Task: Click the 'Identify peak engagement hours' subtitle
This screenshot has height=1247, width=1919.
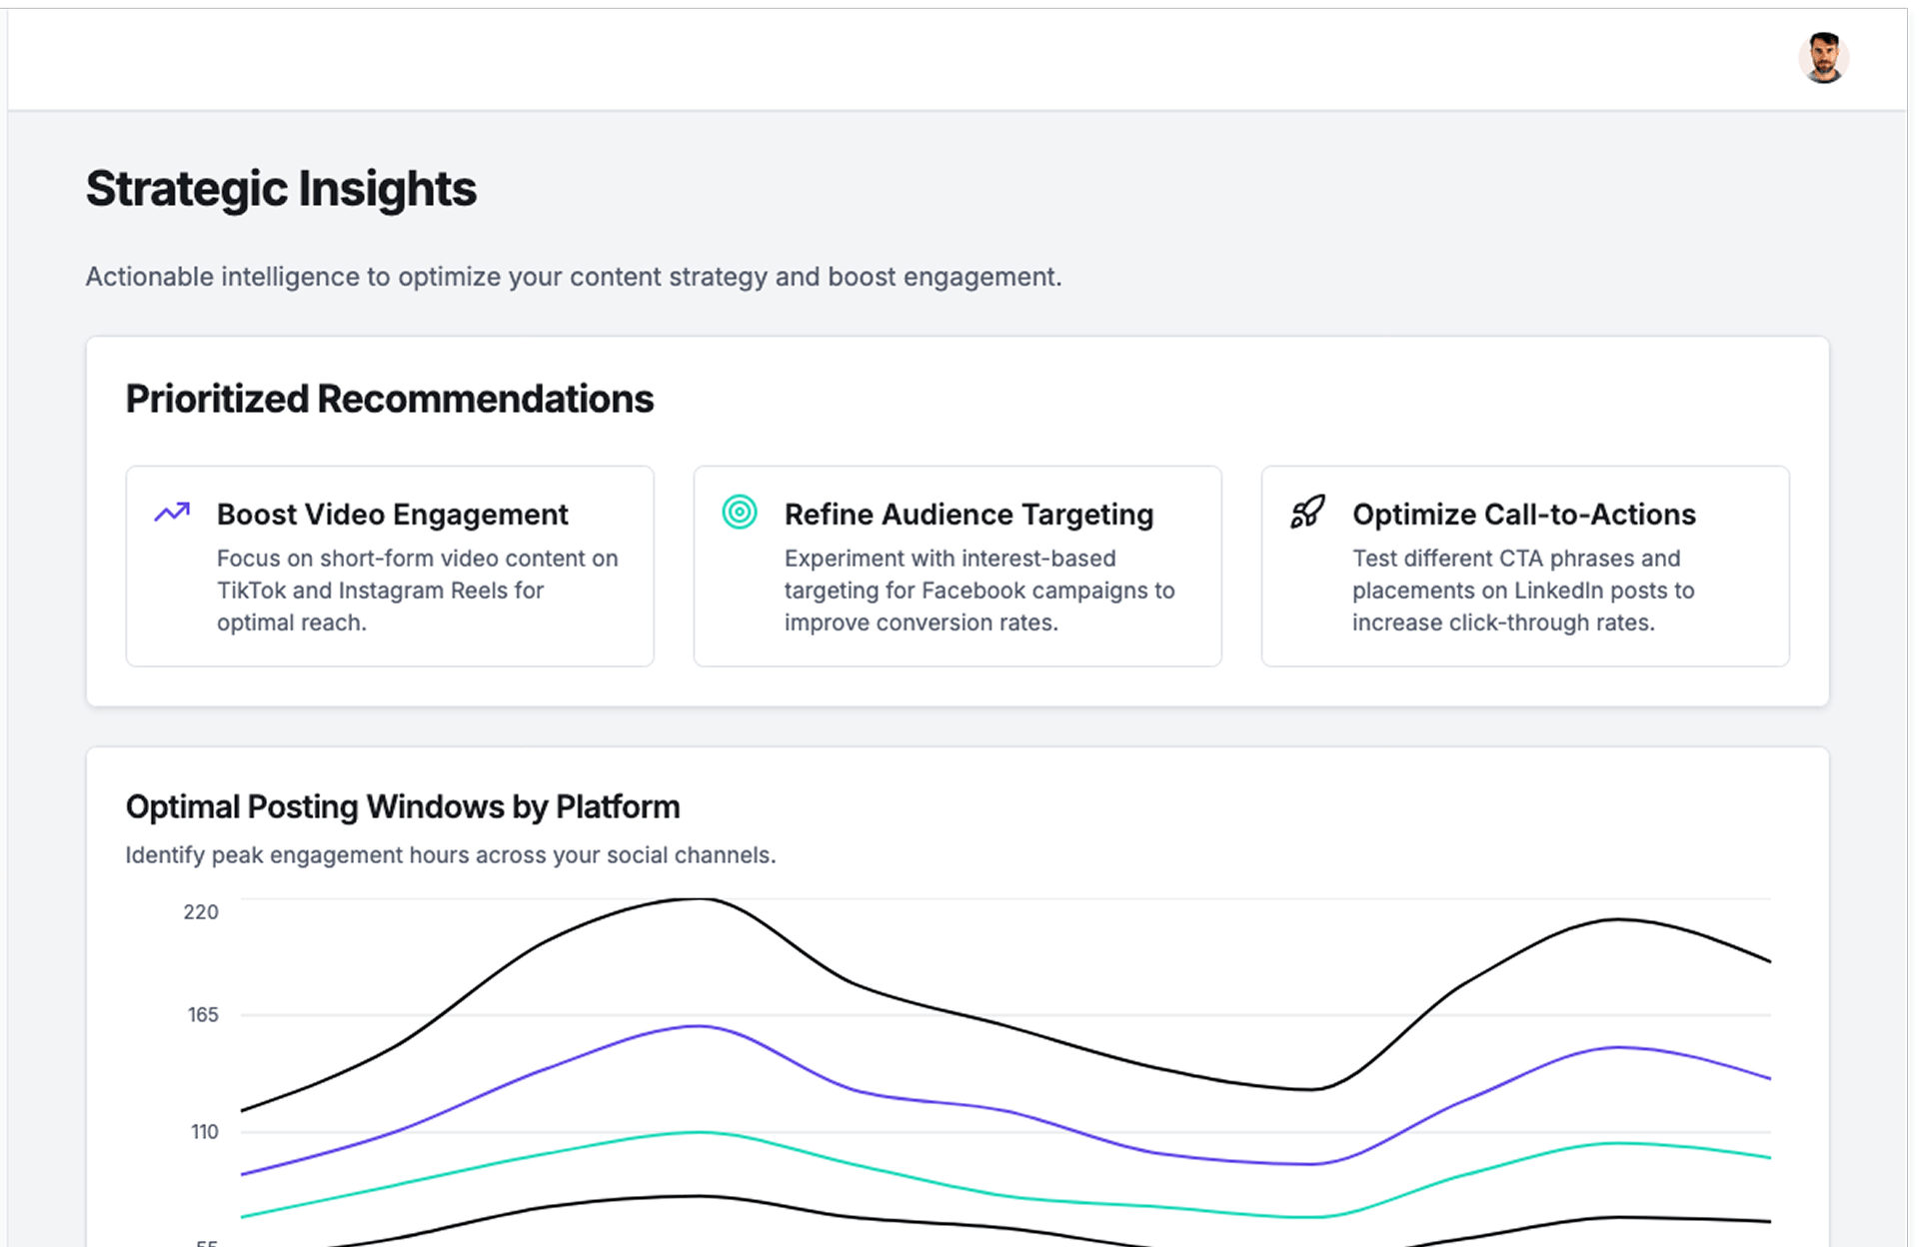Action: click(450, 855)
